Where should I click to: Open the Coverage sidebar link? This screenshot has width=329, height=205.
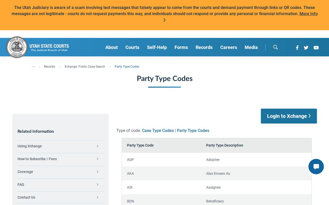click(x=25, y=172)
